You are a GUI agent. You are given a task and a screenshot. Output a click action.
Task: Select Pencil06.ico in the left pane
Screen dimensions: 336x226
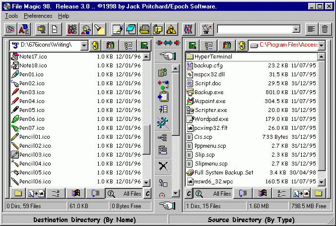pos(76,181)
